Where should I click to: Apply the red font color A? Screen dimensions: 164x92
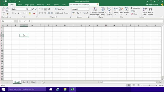(x=34, y=13)
